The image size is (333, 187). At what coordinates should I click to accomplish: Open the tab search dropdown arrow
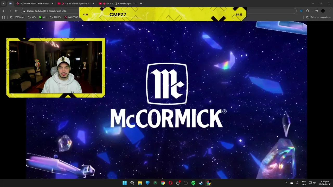(x=3, y=3)
